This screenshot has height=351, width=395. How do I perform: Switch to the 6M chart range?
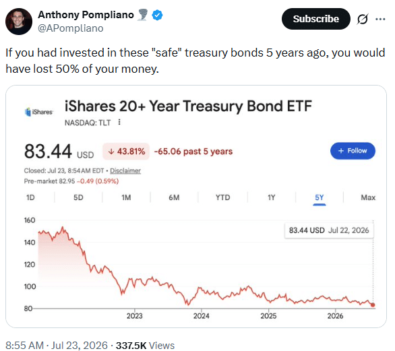[174, 197]
